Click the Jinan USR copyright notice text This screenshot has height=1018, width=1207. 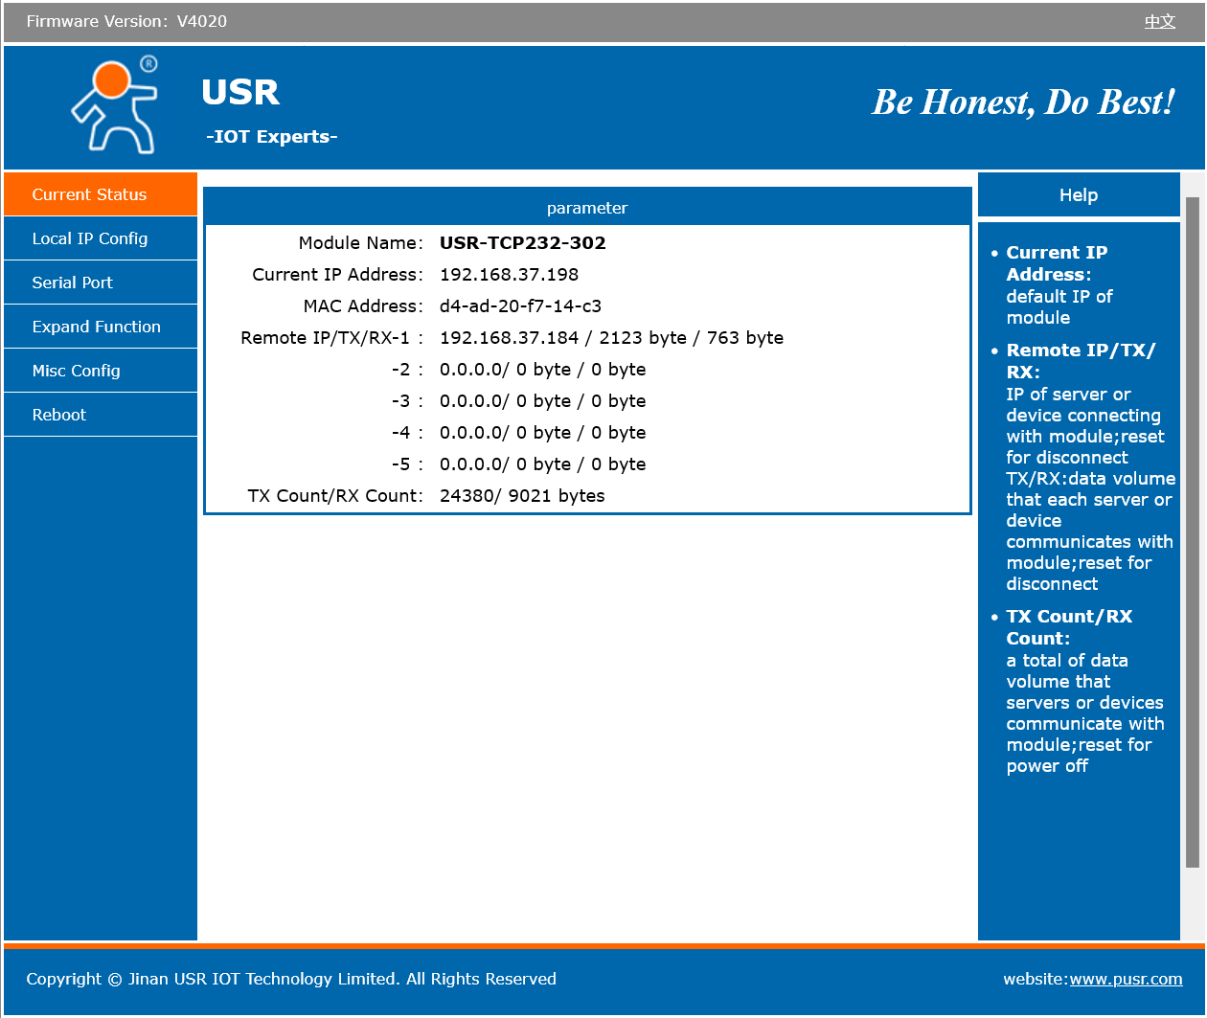tap(291, 979)
